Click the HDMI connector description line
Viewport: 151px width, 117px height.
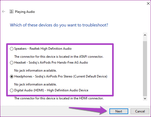point(59,98)
